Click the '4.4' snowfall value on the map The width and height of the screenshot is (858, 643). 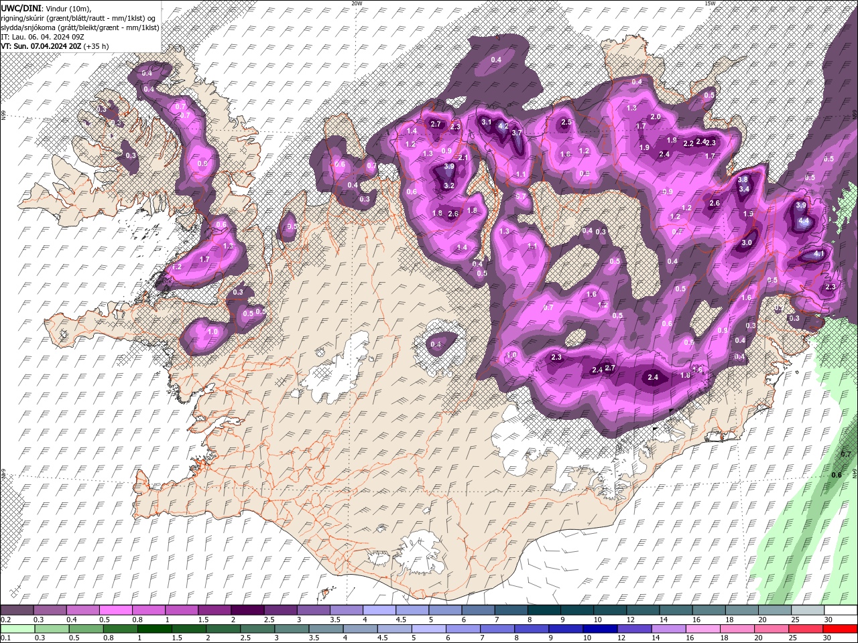[803, 220]
